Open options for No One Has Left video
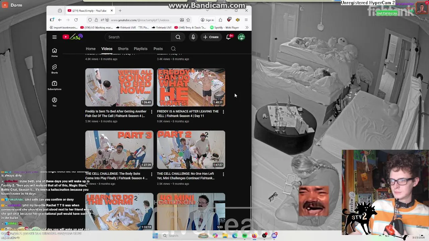The width and height of the screenshot is (429, 241). point(224,174)
